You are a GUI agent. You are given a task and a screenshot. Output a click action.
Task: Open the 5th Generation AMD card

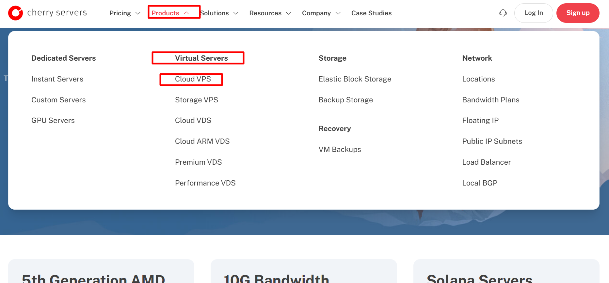[x=101, y=271]
